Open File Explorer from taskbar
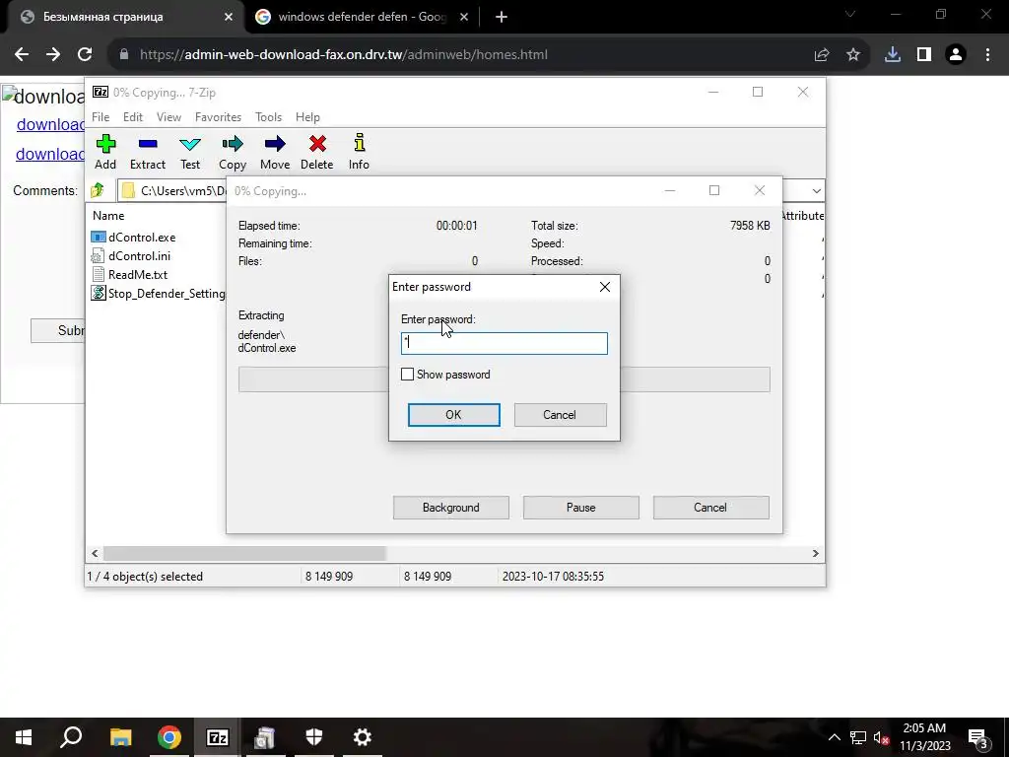Viewport: 1009px width, 757px height. 120,737
